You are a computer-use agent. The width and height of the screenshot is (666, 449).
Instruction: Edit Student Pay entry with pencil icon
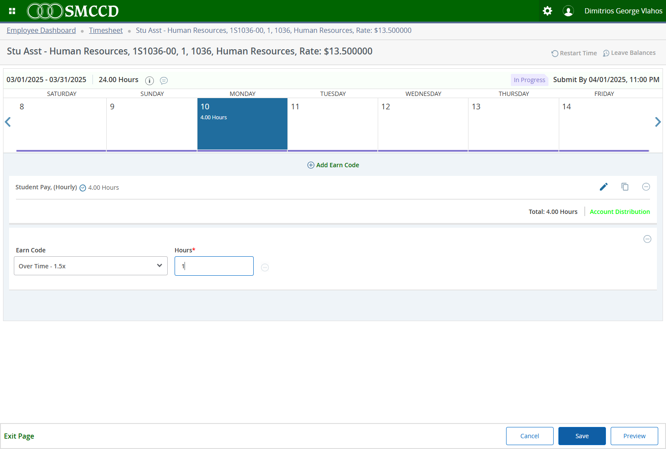604,187
